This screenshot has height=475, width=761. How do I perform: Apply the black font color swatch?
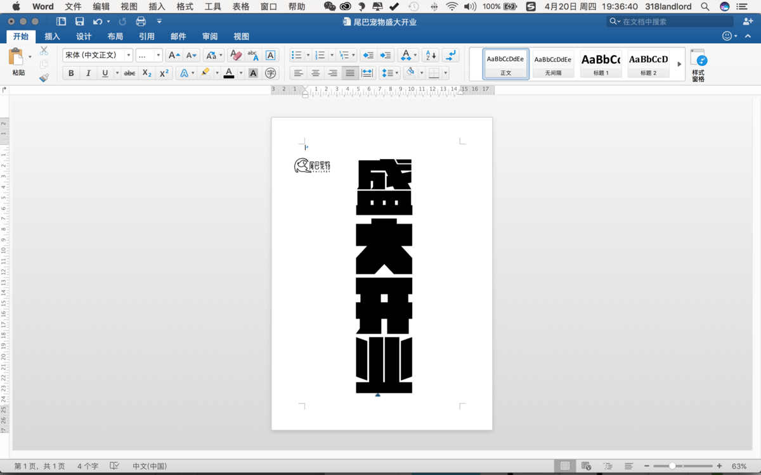229,73
